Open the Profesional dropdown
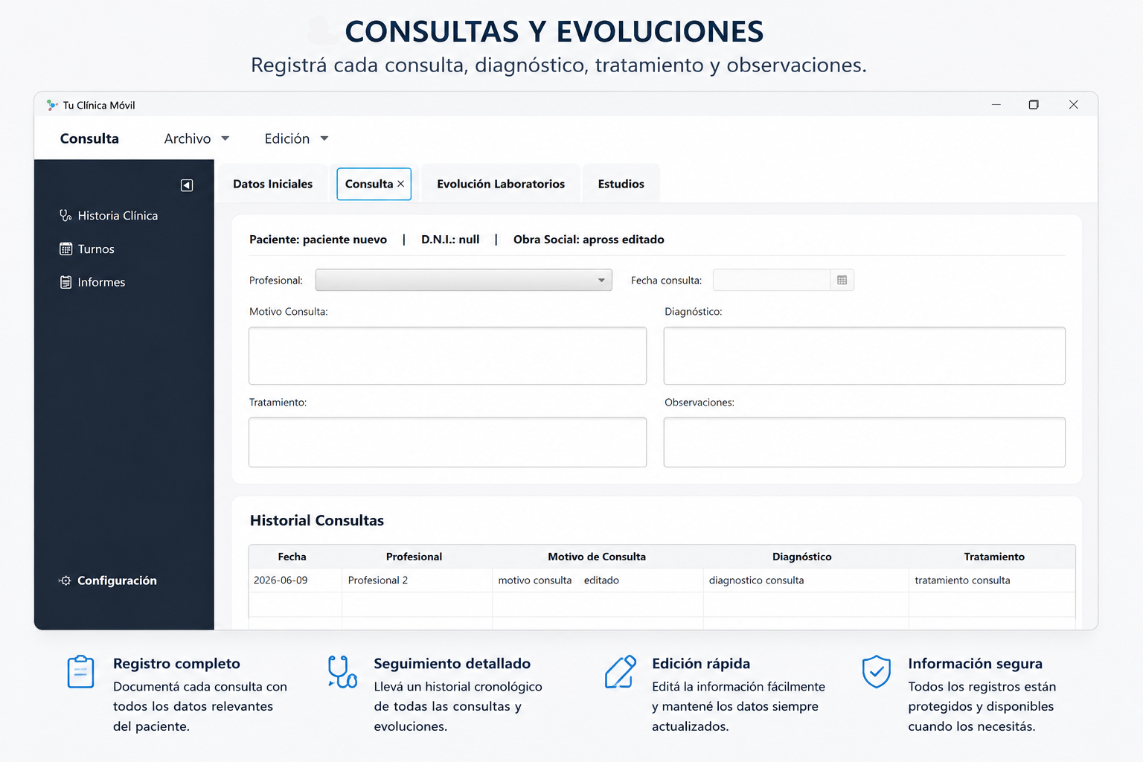The height and width of the screenshot is (762, 1143). coord(464,281)
